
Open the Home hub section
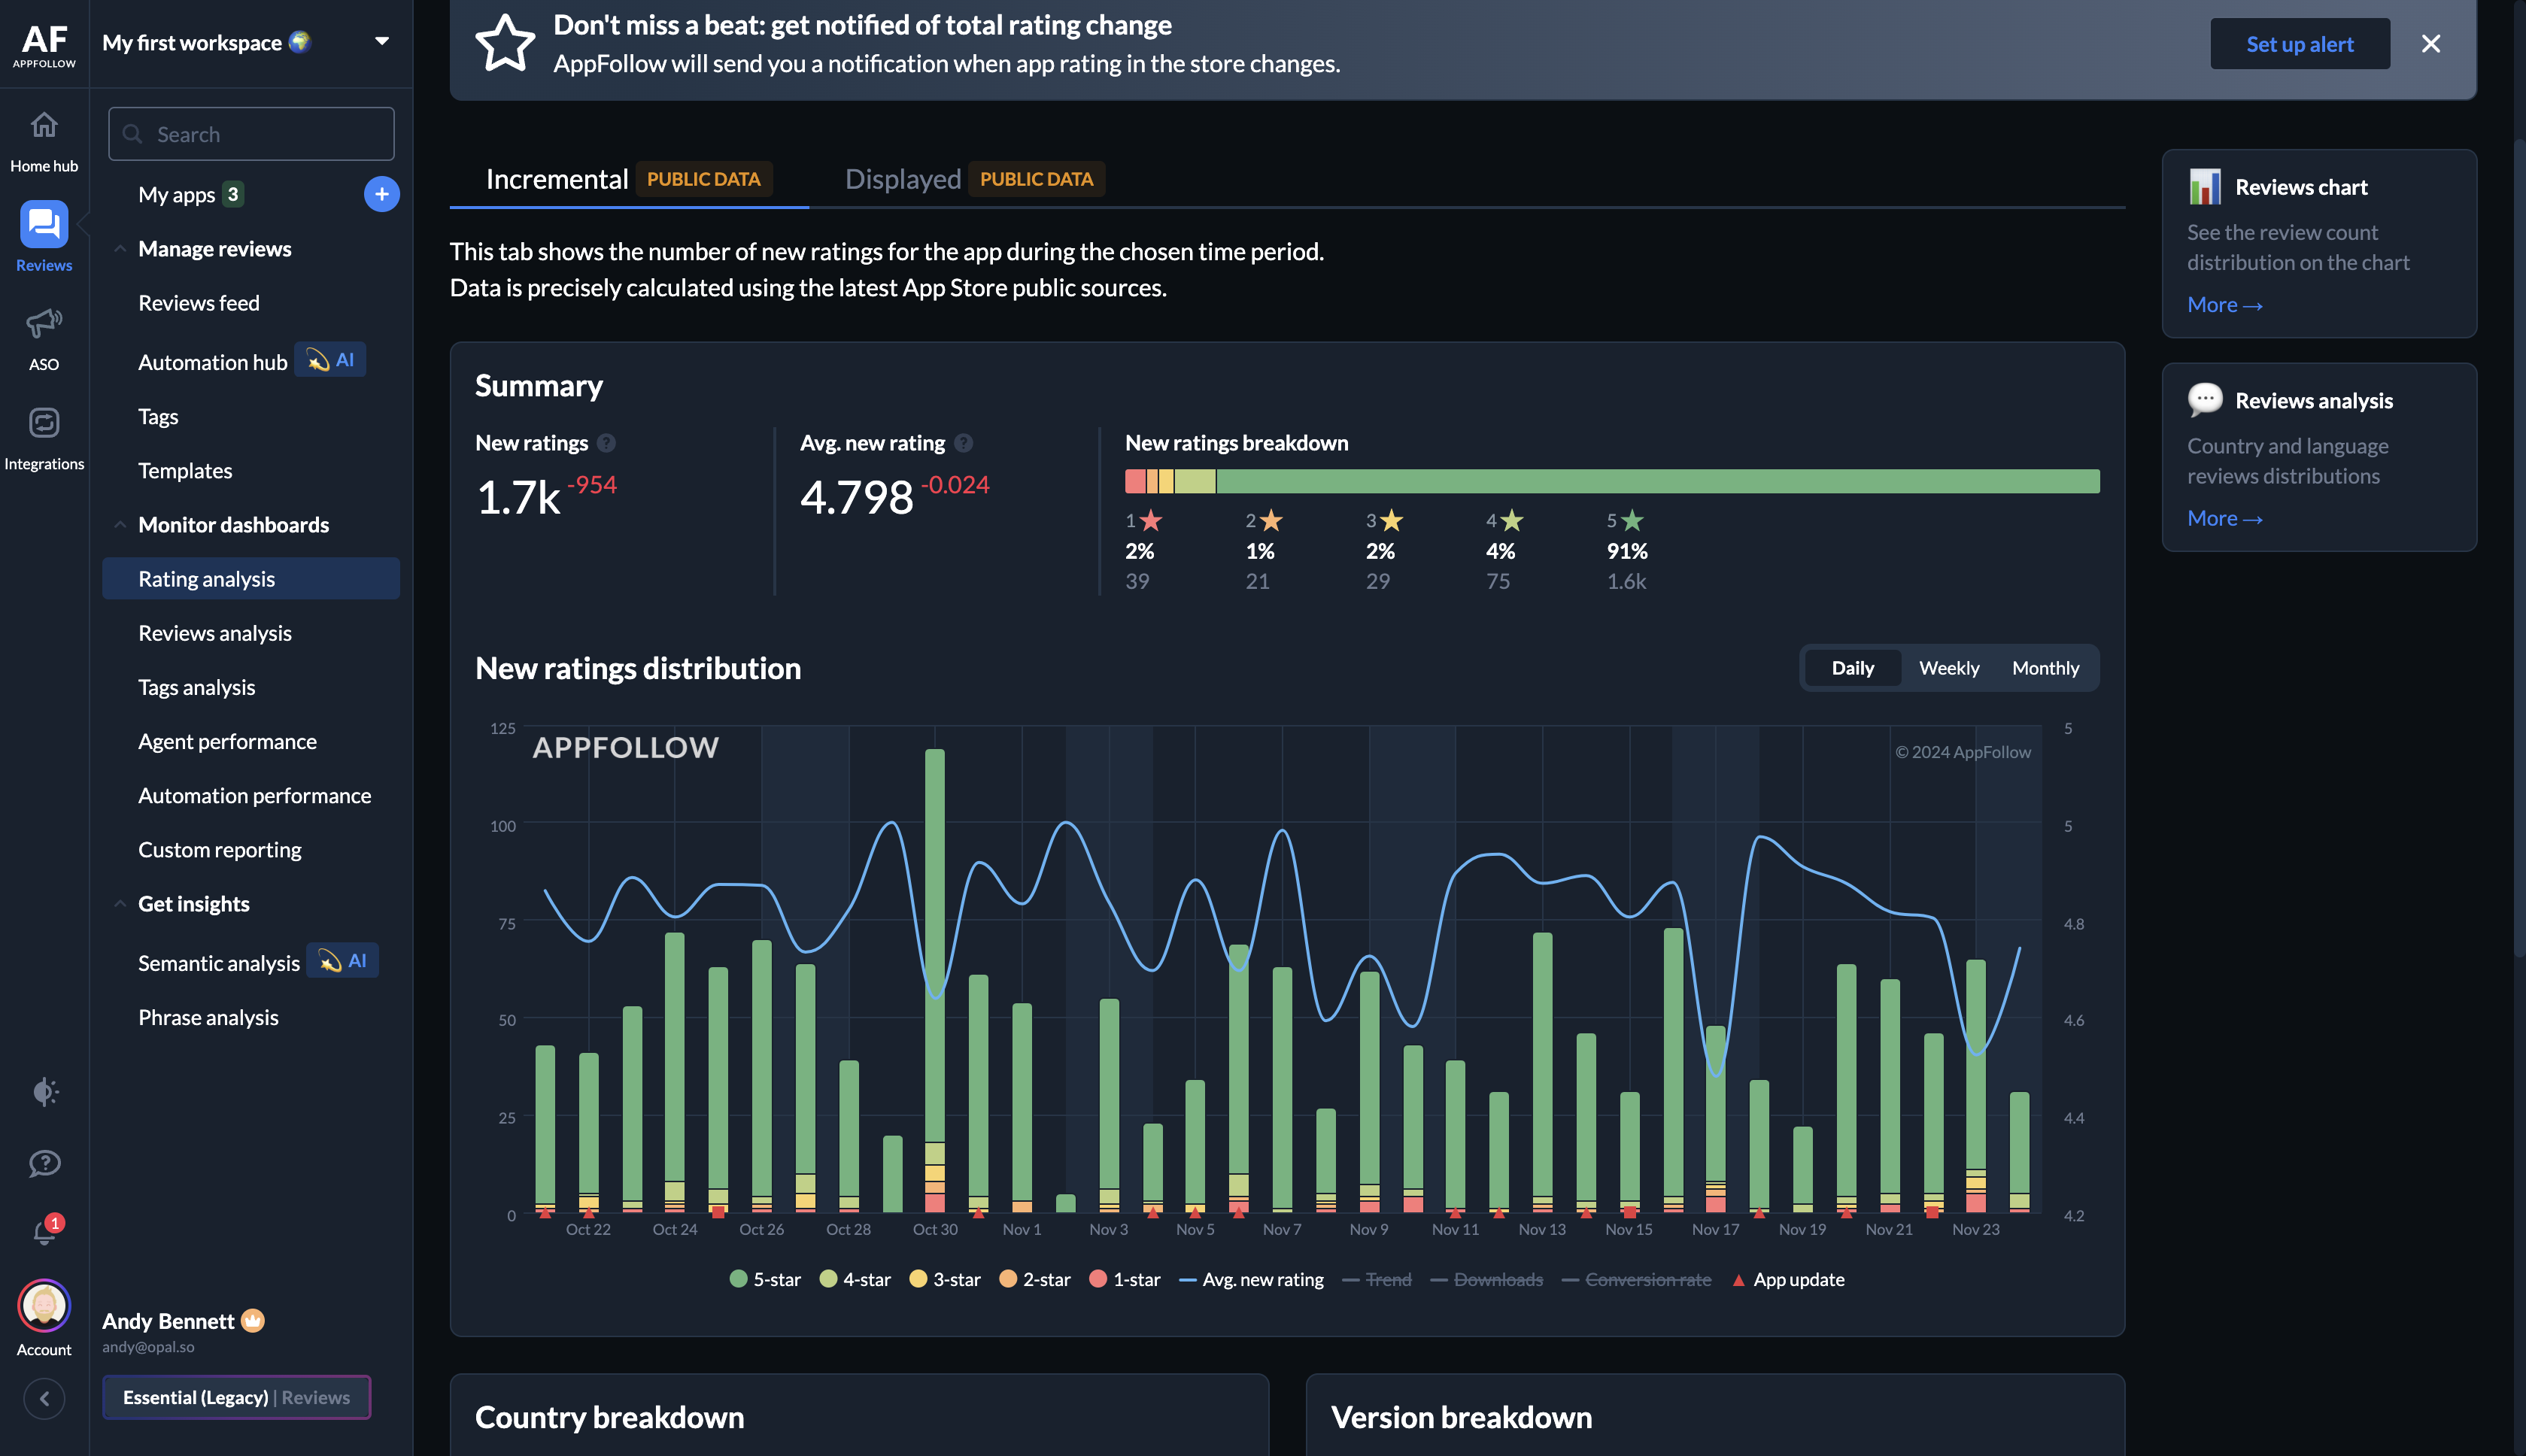click(44, 141)
